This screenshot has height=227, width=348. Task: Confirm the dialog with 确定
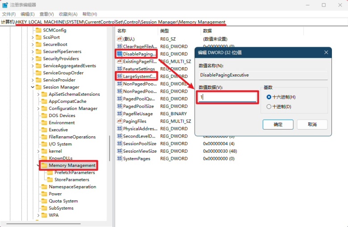(278, 125)
